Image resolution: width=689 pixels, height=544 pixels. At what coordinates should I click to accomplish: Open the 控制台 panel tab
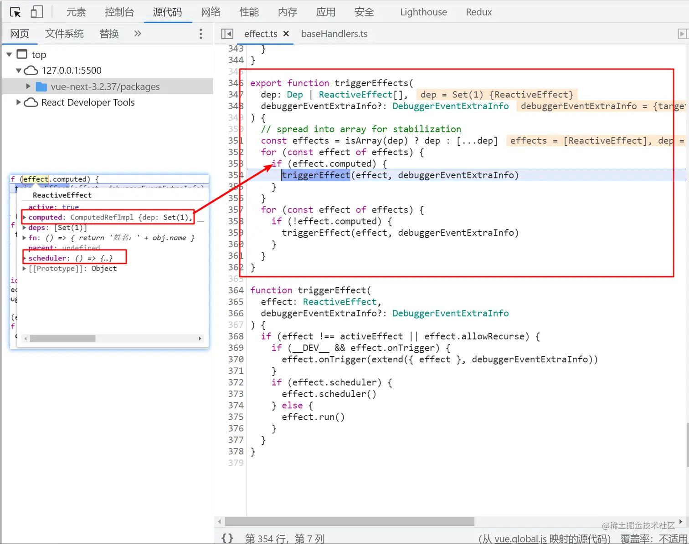tap(119, 12)
